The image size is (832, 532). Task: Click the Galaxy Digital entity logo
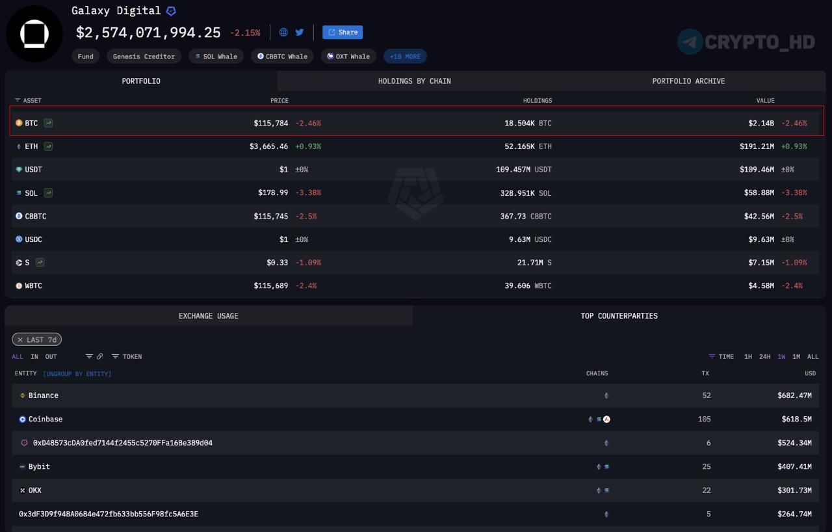tap(34, 34)
